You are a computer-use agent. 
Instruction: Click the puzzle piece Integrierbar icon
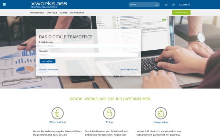coord(161,113)
